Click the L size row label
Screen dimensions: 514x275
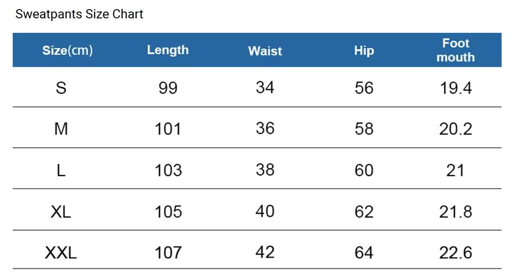click(61, 170)
